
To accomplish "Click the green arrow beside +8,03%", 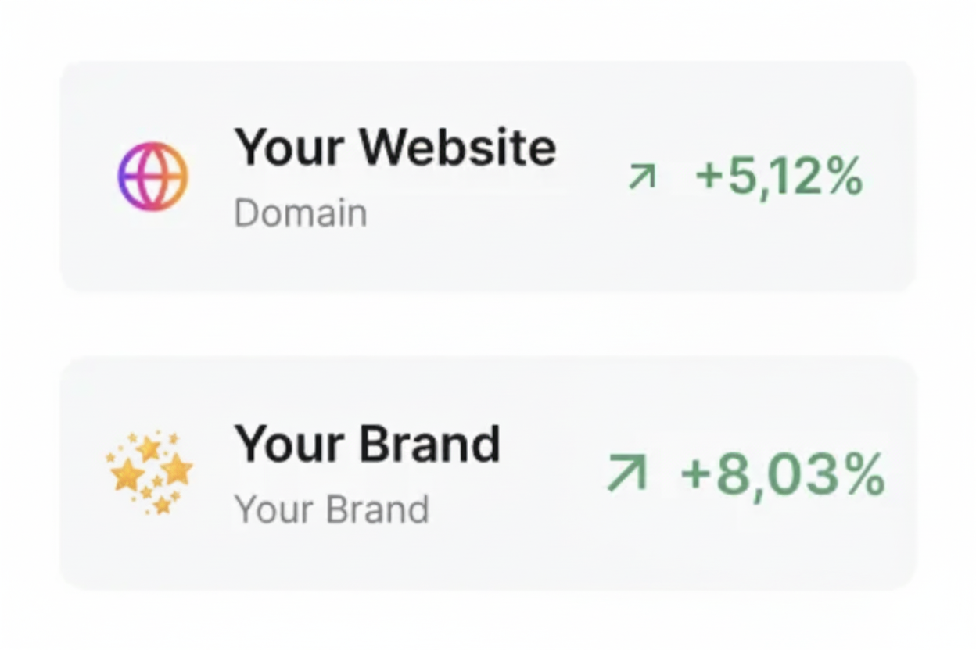I will coord(627,473).
